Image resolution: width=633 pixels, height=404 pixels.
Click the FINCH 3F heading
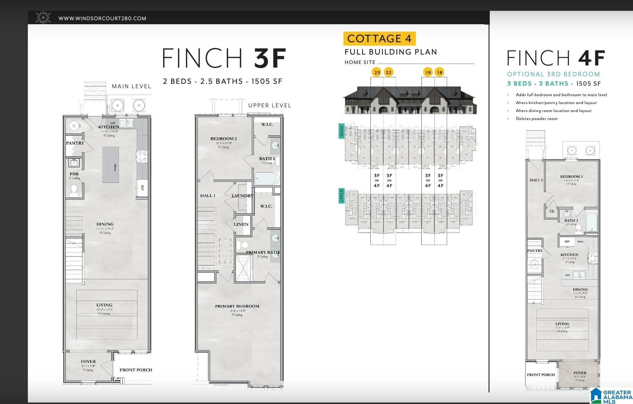[x=224, y=58]
